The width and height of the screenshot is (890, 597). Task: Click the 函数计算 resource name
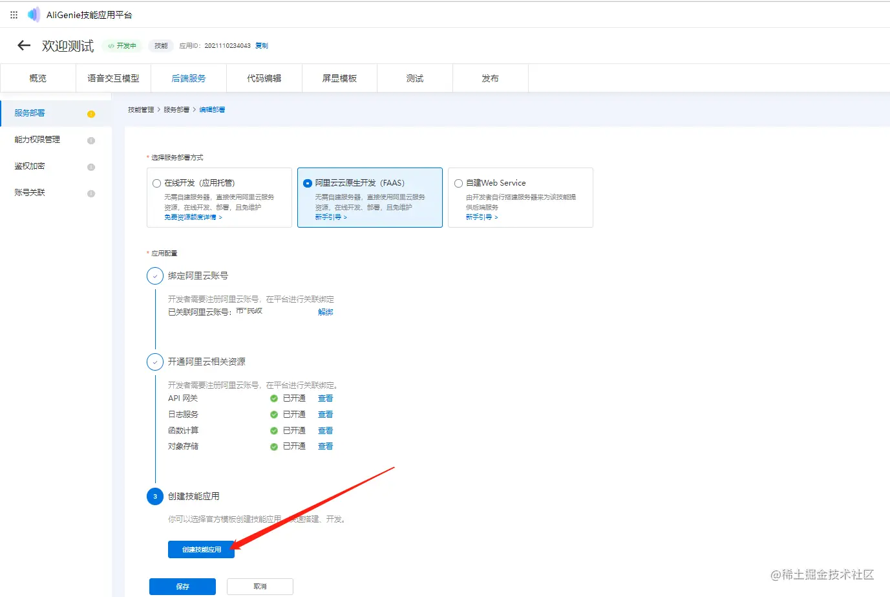point(183,431)
